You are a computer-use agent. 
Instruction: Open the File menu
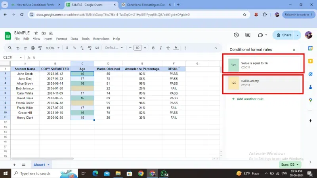point(17,39)
